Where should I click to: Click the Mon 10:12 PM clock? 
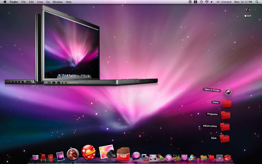[243, 2]
